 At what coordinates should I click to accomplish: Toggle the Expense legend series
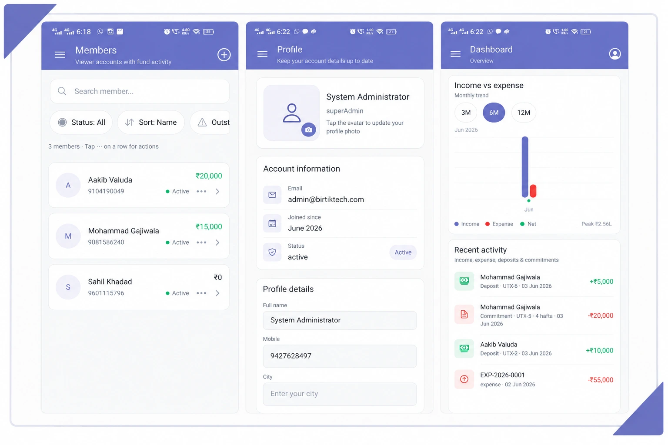tap(499, 224)
